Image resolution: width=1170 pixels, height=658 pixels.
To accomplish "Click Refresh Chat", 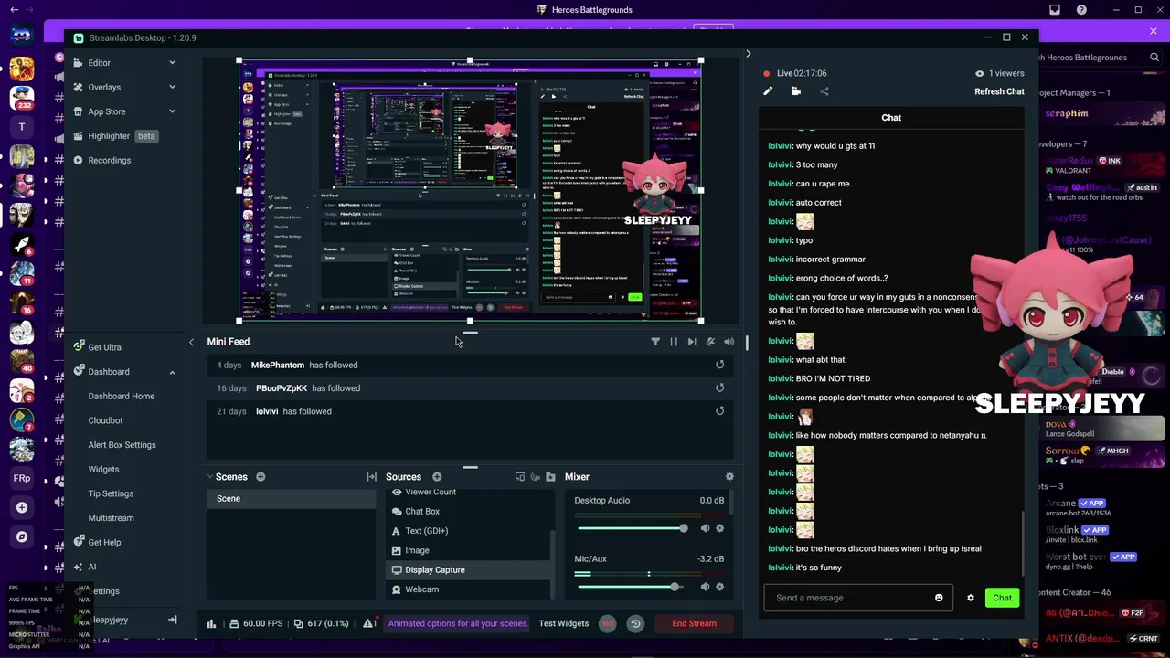I will (x=999, y=91).
